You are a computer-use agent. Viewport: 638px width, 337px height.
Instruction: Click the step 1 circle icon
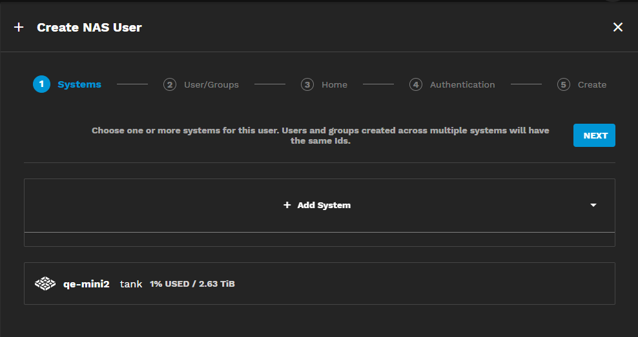click(x=41, y=84)
